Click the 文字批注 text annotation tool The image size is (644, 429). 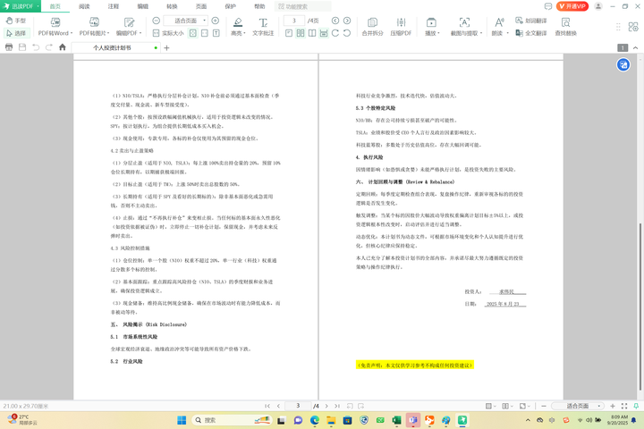point(263,26)
